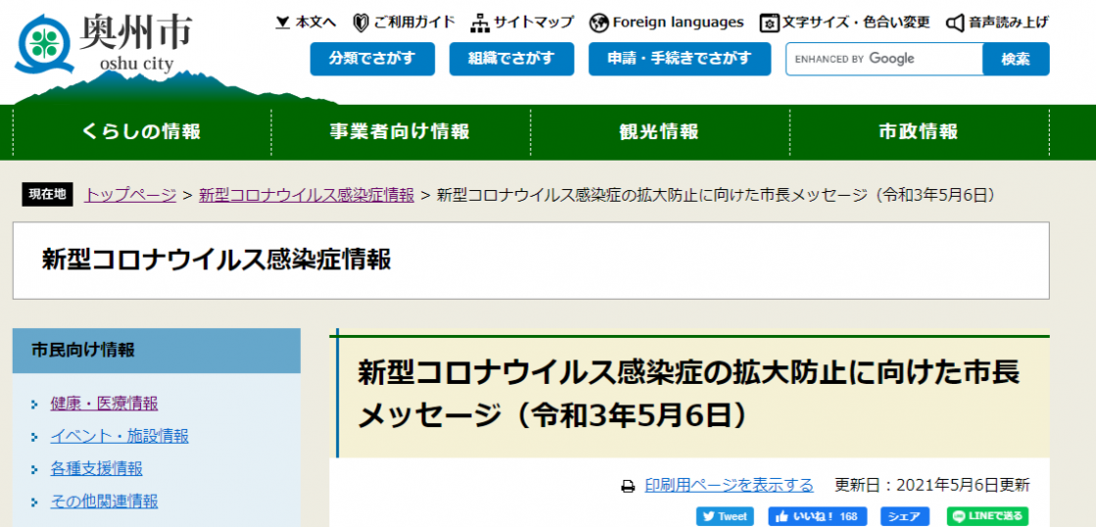
Task: Click the beginner-mark guide icon
Action: pos(361,24)
